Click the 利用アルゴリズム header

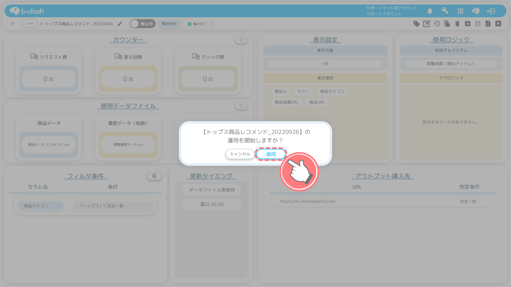(x=451, y=50)
